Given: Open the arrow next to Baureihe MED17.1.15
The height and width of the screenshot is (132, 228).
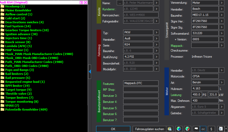Looking at the screenshot, I should click(x=221, y=15).
